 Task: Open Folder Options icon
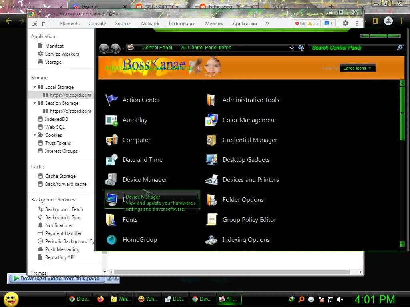211,200
